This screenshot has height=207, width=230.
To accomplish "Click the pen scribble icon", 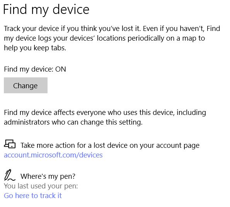I will coord(10,175).
